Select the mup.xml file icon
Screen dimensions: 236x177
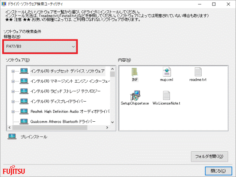167,72
